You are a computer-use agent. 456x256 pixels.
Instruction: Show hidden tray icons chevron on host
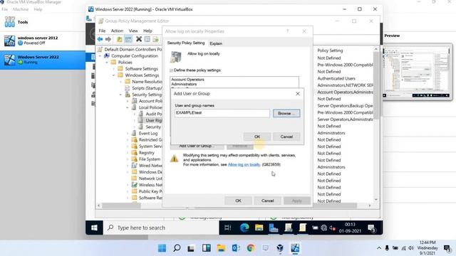[x=379, y=248]
